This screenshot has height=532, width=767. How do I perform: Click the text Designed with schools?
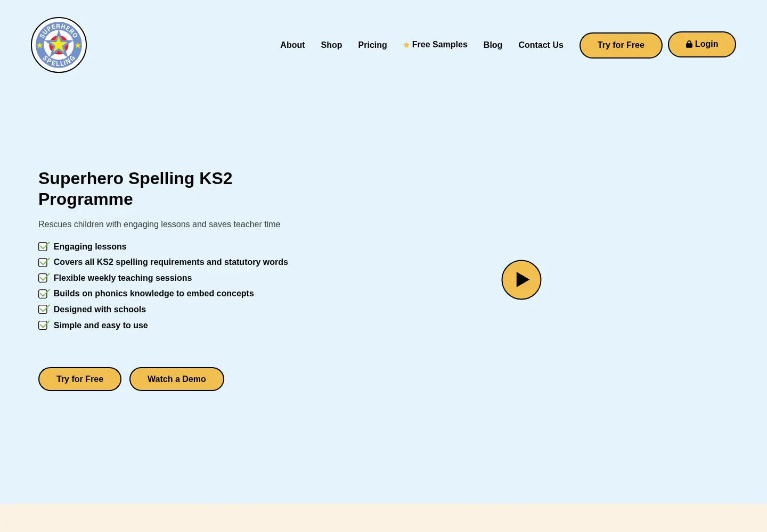pos(100,309)
